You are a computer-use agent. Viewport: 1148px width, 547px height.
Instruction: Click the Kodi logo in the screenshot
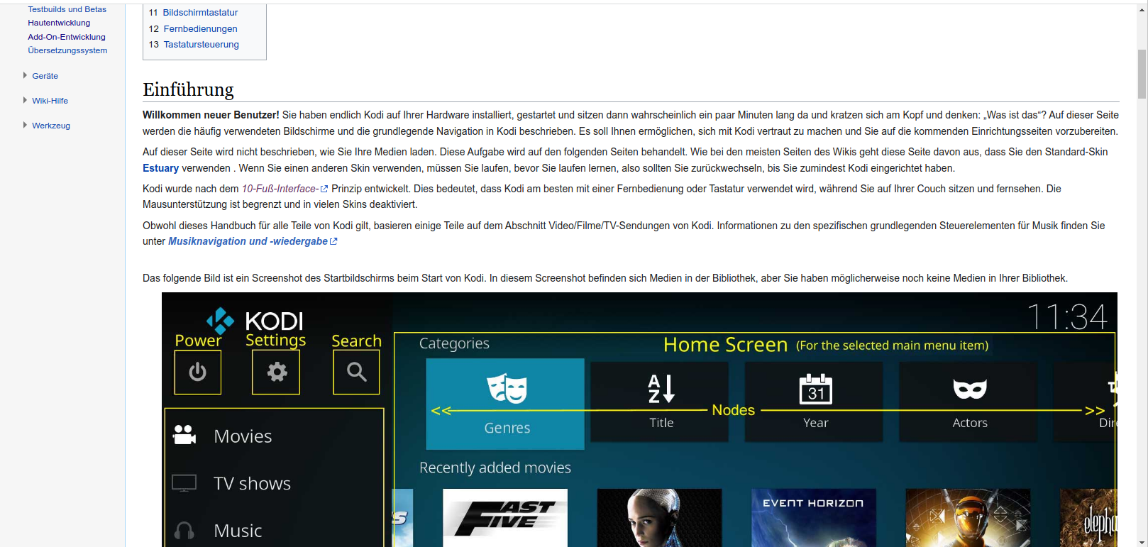255,321
